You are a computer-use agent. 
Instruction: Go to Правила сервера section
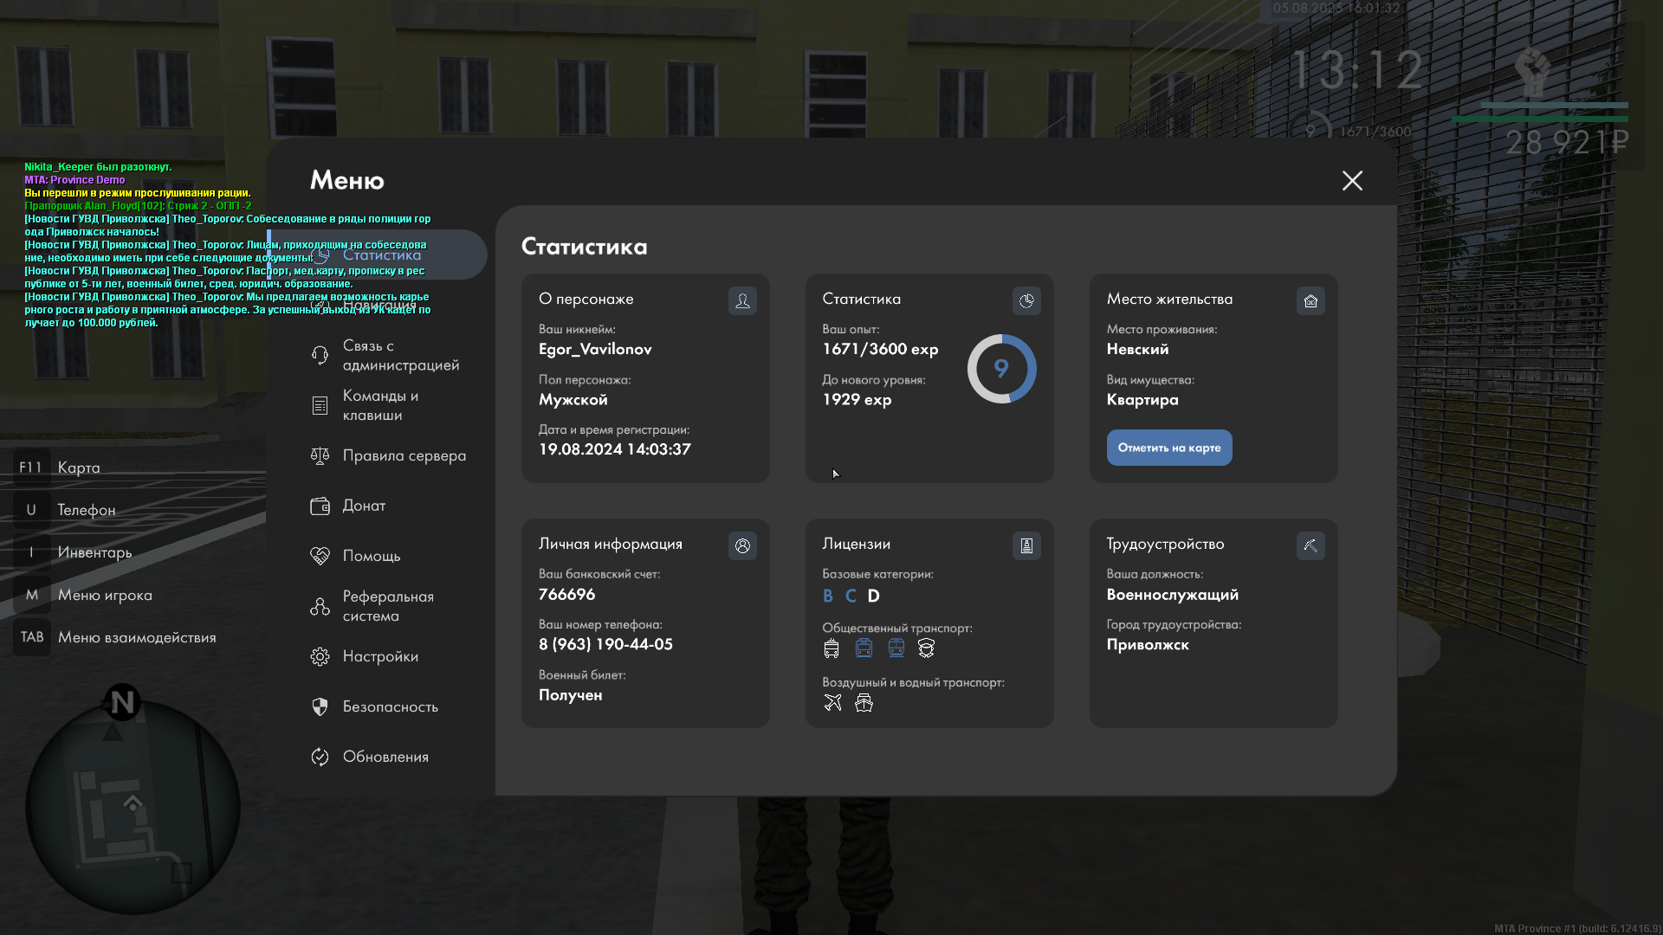coord(404,455)
